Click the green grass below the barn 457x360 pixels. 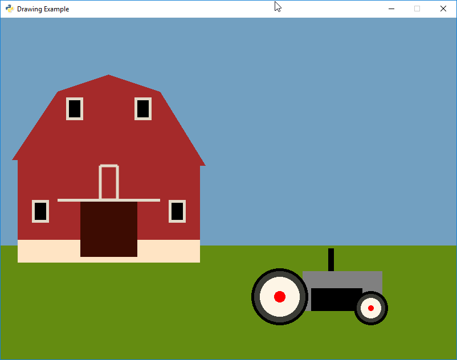coord(108,308)
